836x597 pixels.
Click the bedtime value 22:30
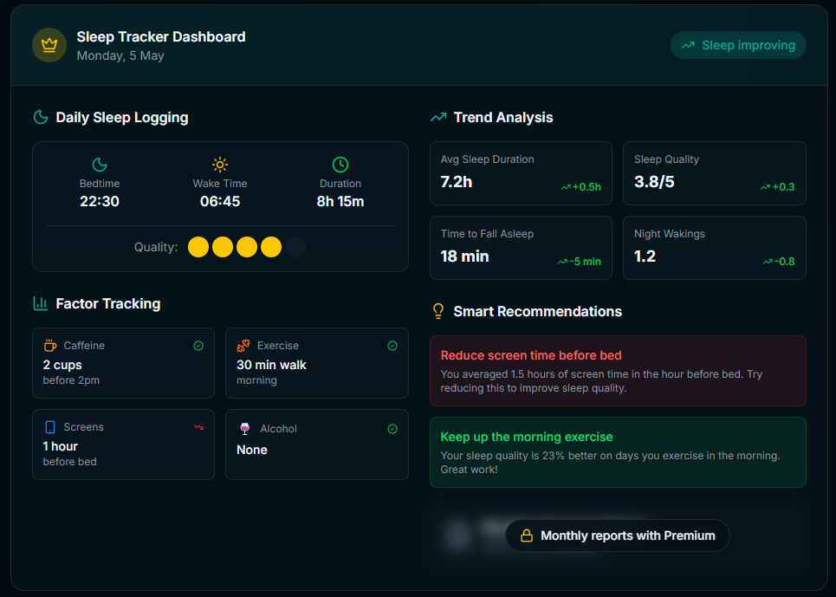[100, 202]
